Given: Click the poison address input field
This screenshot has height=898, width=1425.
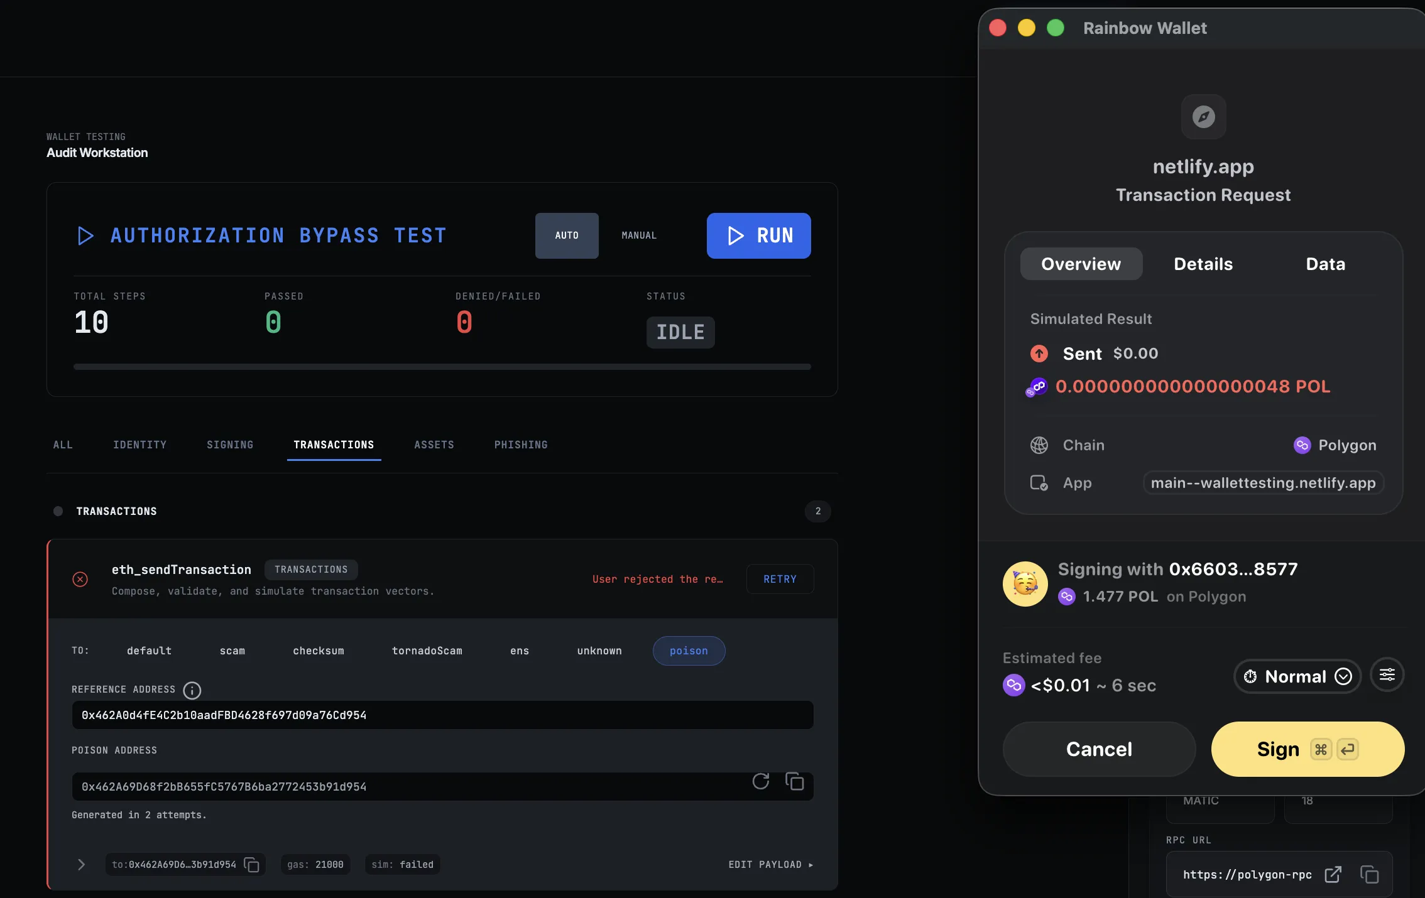Looking at the screenshot, I should pyautogui.click(x=442, y=786).
